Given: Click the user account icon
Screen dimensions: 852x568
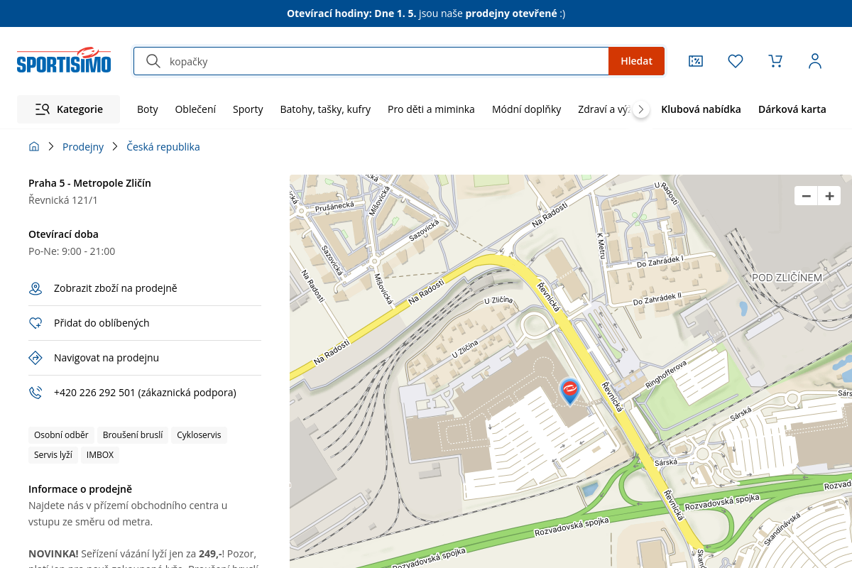Looking at the screenshot, I should point(815,61).
